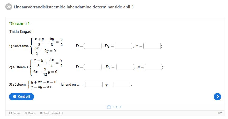Focus the D field for system 1
This screenshot has width=228, height=119.
pos(93,46)
